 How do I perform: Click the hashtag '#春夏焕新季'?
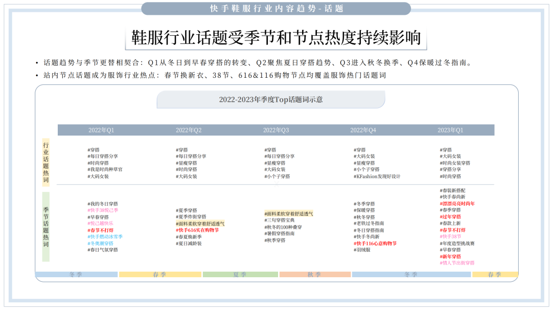click(x=189, y=237)
